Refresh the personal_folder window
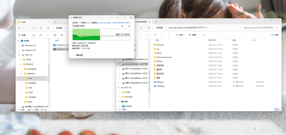Image resolution: width=286 pixels, height=135 pixels. coord(141,28)
